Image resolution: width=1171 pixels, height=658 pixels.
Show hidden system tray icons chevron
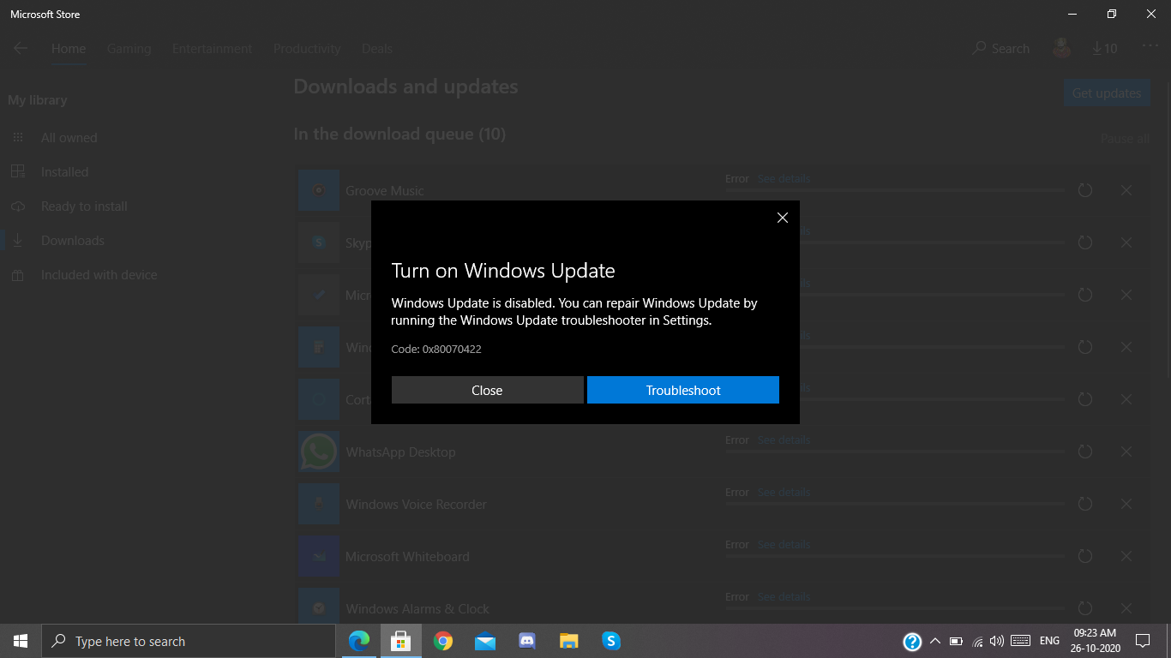tap(934, 641)
